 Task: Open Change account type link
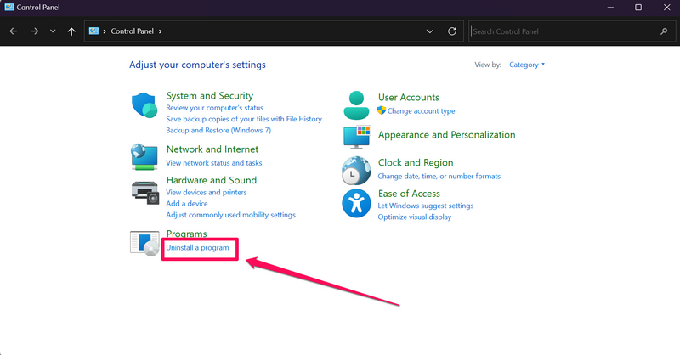click(x=421, y=111)
